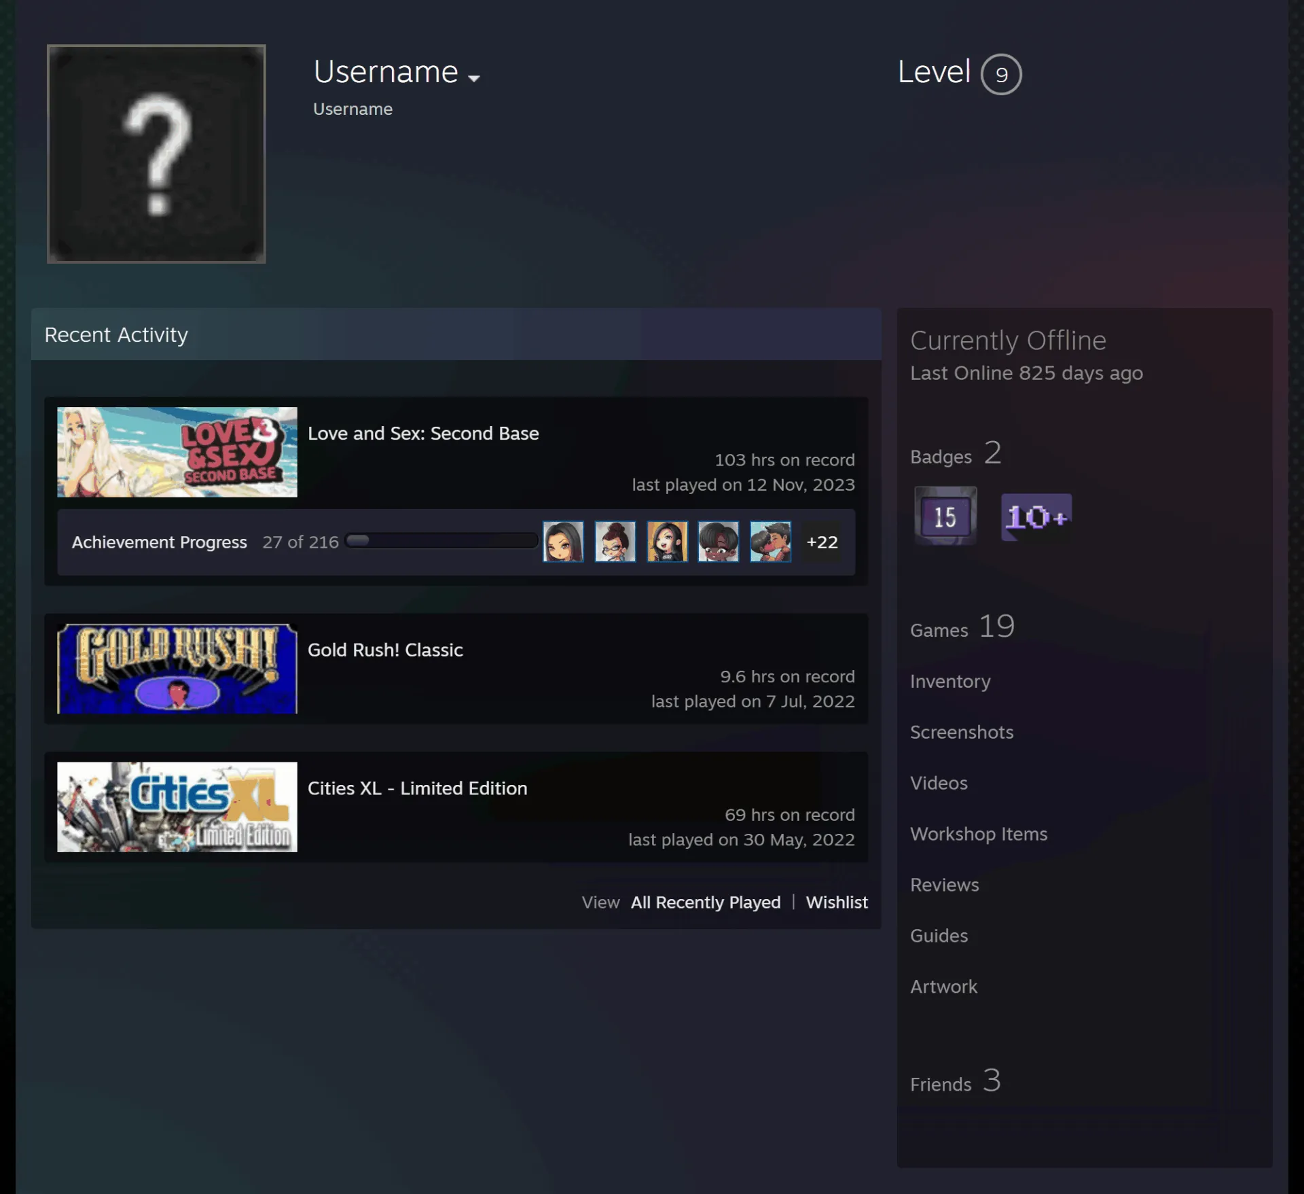
Task: Click '103 hrs on record' text
Action: 784,460
